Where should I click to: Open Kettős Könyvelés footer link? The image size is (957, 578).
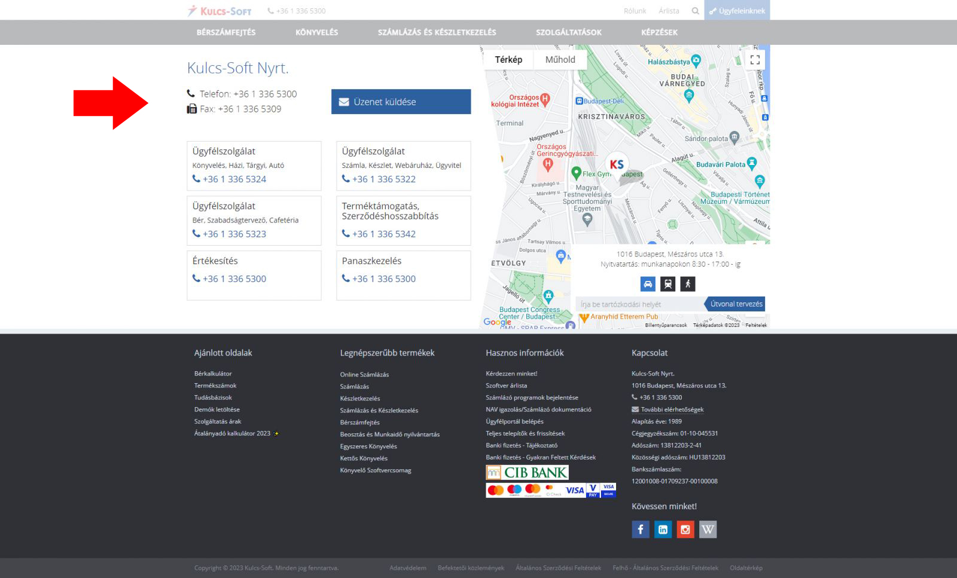pos(364,458)
